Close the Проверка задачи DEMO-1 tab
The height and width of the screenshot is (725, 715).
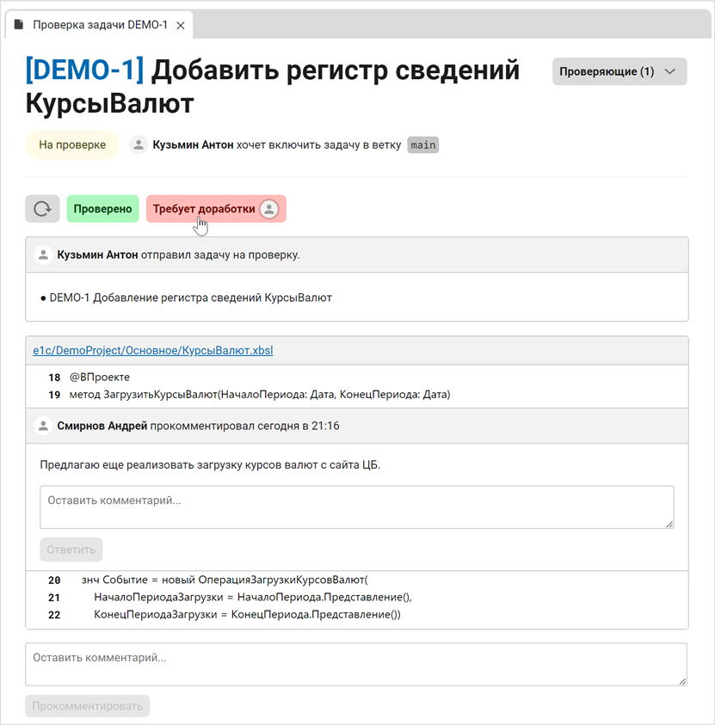[x=180, y=26]
